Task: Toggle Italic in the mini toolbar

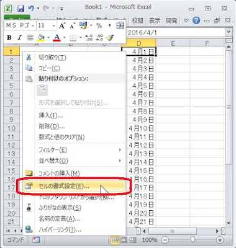Action: point(20,38)
